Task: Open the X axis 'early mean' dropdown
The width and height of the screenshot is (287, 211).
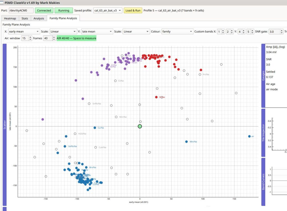Action: (24, 31)
